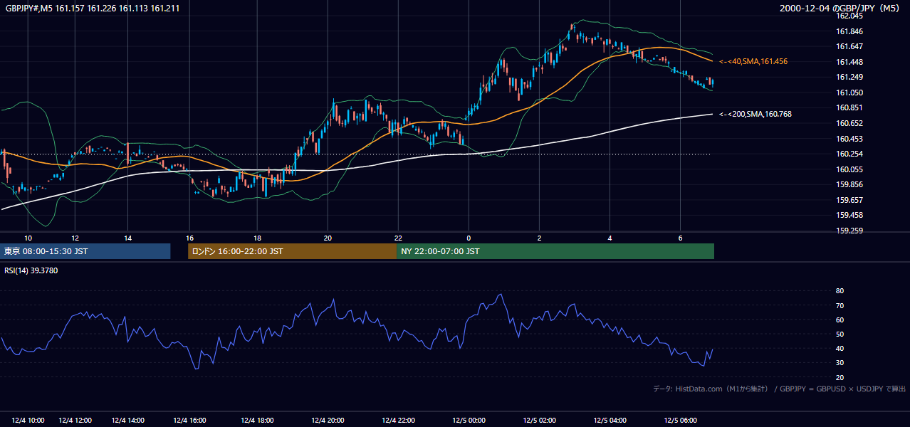Viewport: 910px width, 427px height.
Task: Click the RSI scale value 60
Action: [840, 320]
